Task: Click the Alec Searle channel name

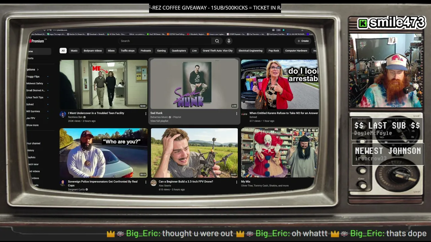Action: 166,186
